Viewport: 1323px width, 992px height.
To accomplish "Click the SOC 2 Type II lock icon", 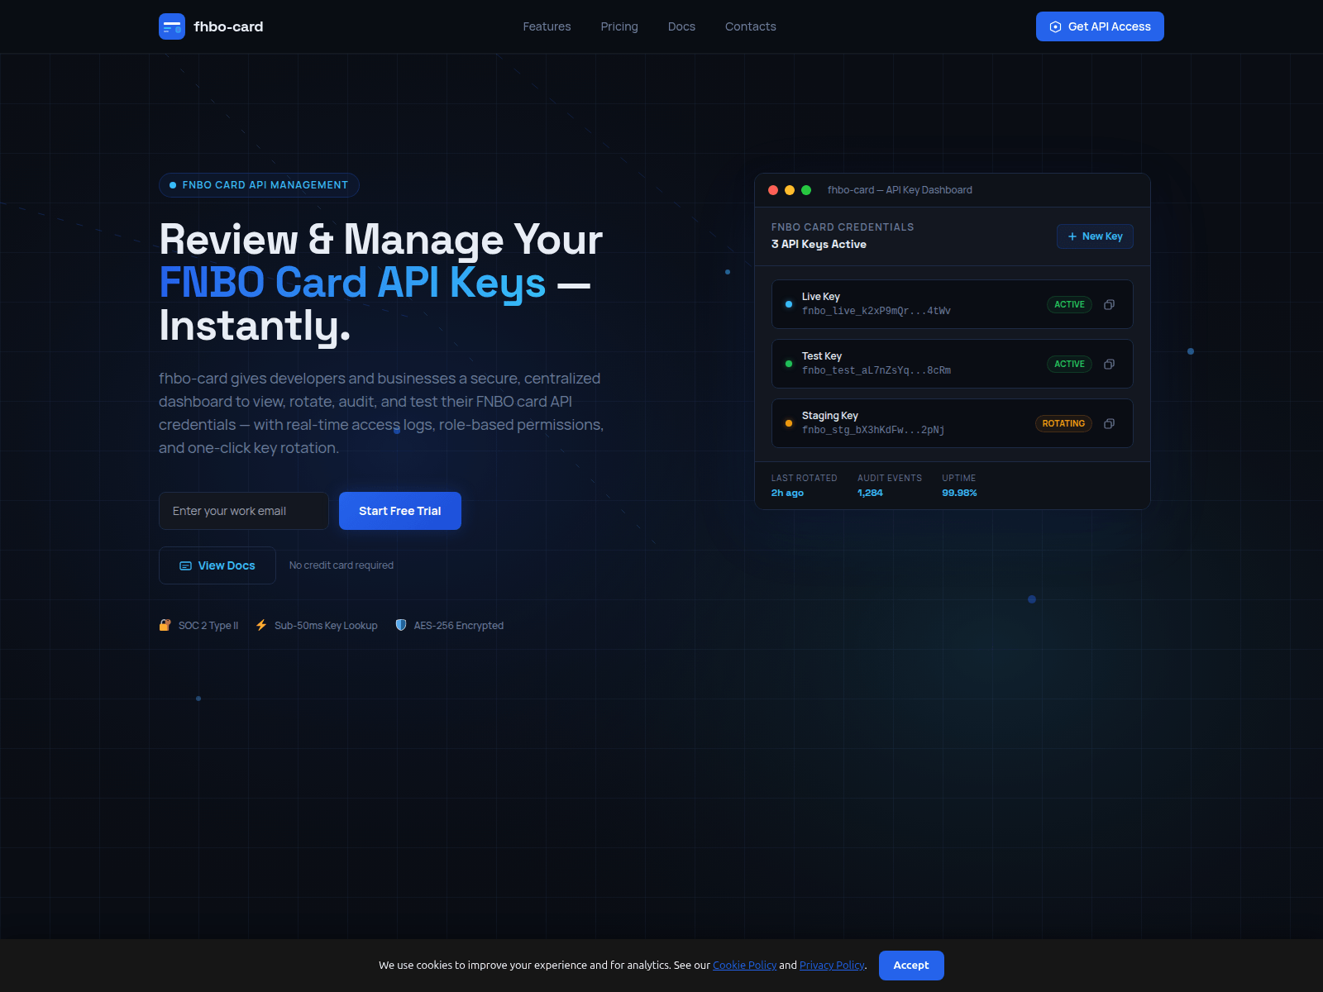I will click(165, 625).
